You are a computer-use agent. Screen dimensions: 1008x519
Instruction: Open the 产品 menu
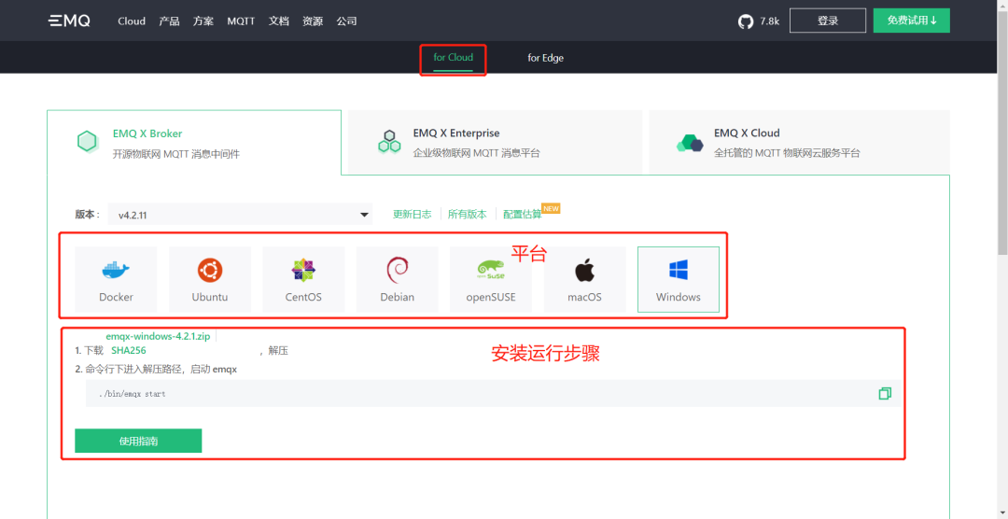click(x=169, y=21)
